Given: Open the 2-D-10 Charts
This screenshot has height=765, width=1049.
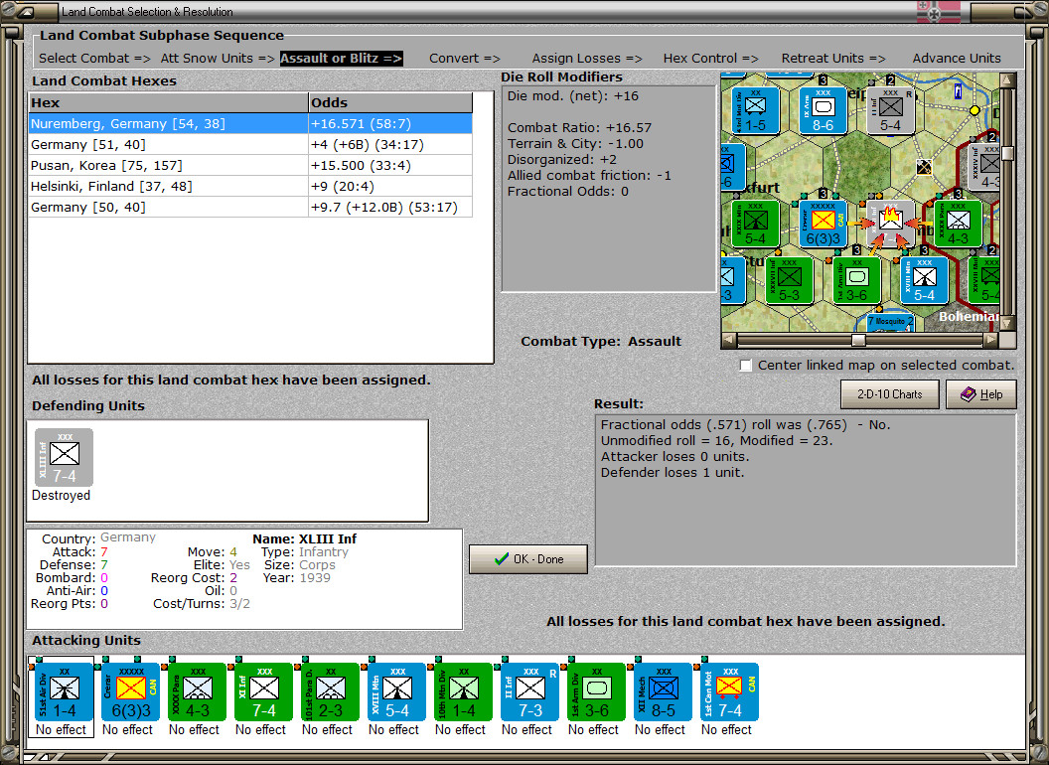Looking at the screenshot, I should point(890,394).
